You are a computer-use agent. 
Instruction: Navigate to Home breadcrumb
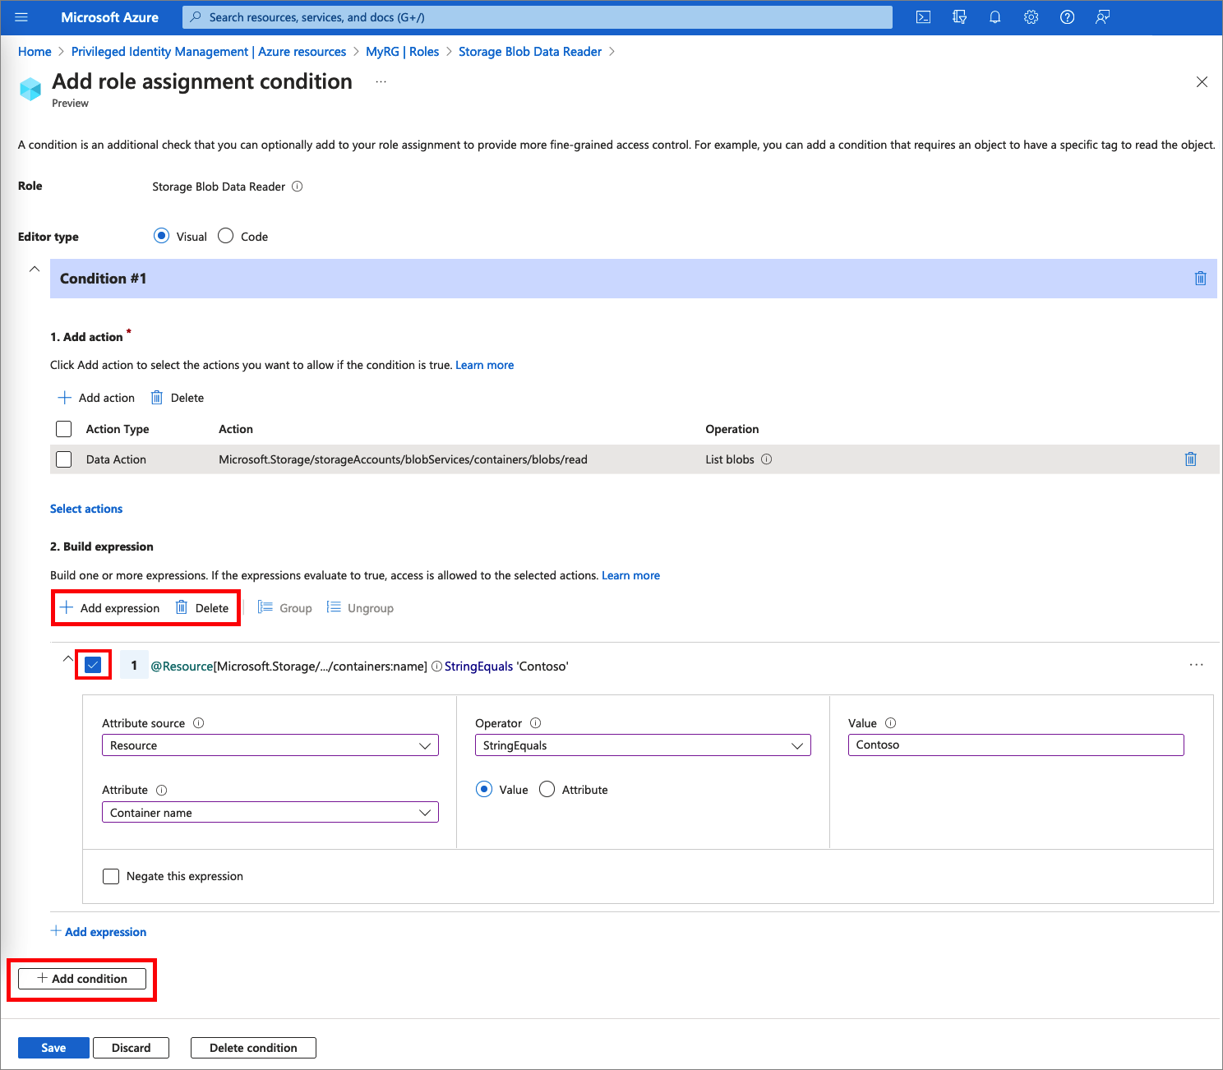(x=35, y=52)
